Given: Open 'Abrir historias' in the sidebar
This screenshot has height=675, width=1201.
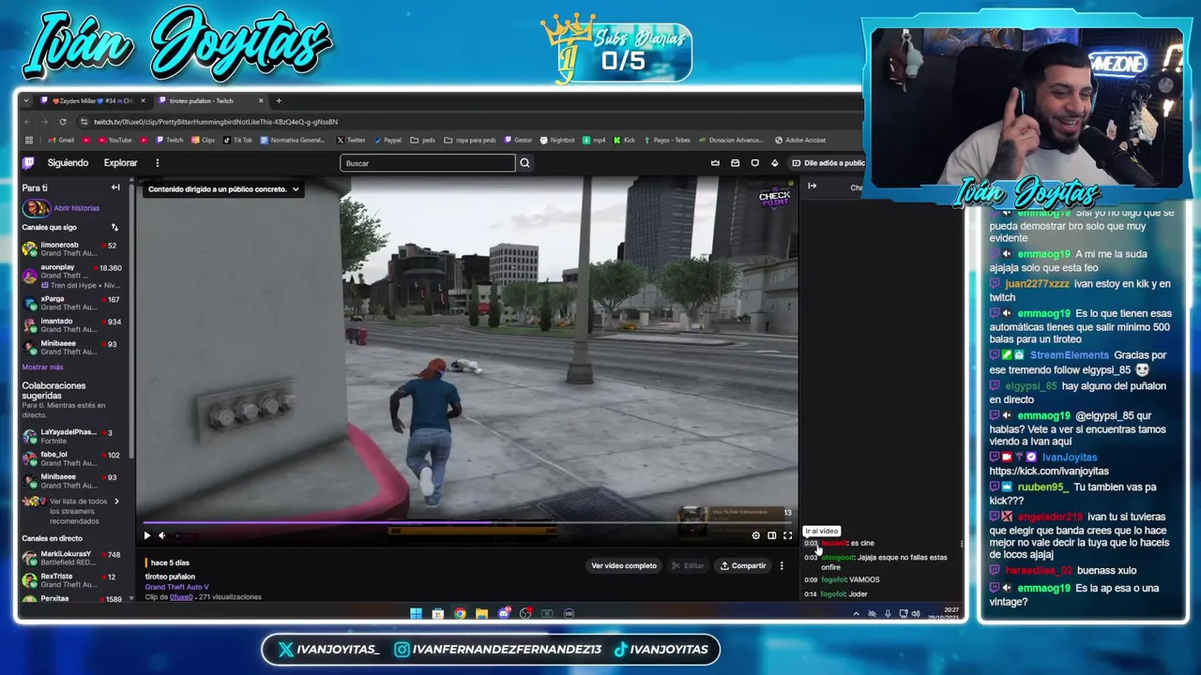Looking at the screenshot, I should 76,208.
